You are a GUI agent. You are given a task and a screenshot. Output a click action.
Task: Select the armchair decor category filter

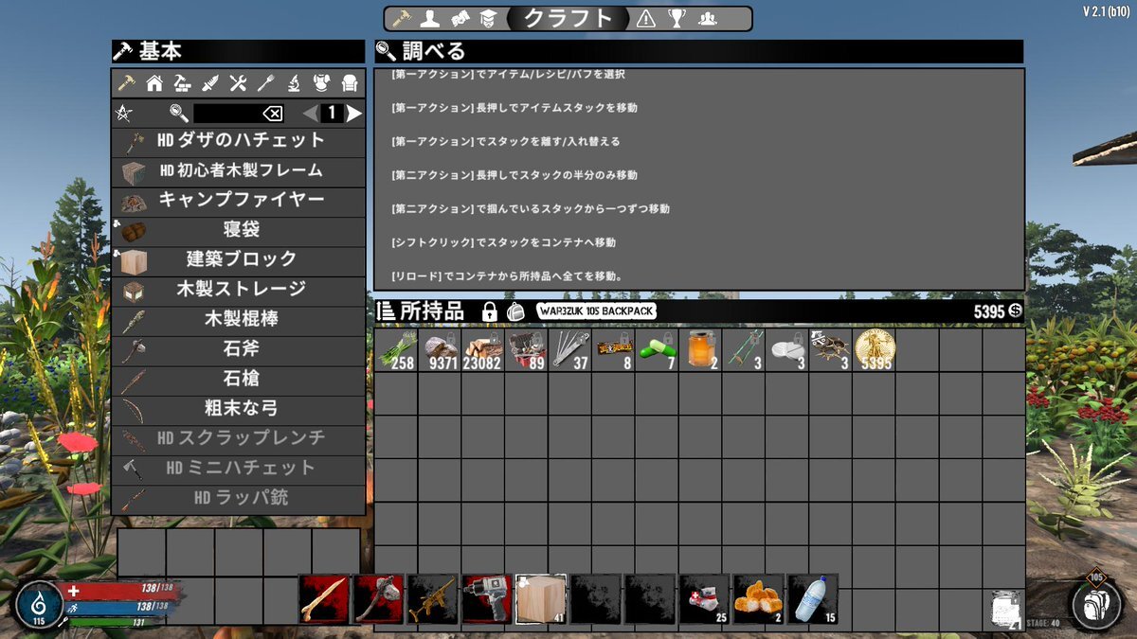(350, 83)
